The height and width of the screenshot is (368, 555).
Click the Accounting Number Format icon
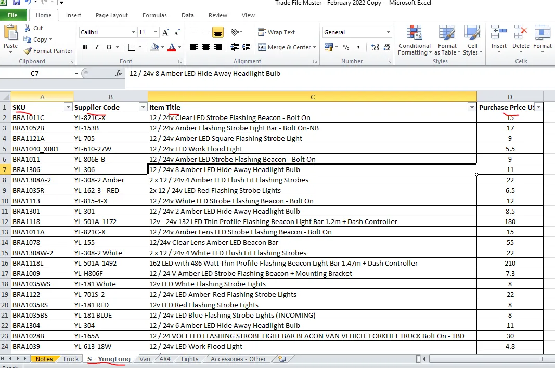pos(328,47)
